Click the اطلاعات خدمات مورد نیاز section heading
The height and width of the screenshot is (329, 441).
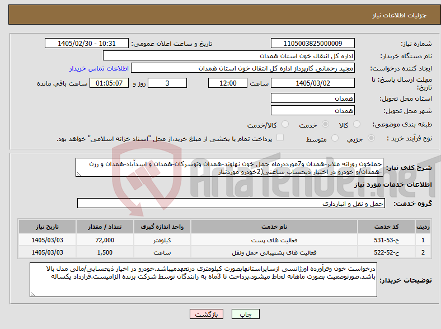tap(393, 185)
